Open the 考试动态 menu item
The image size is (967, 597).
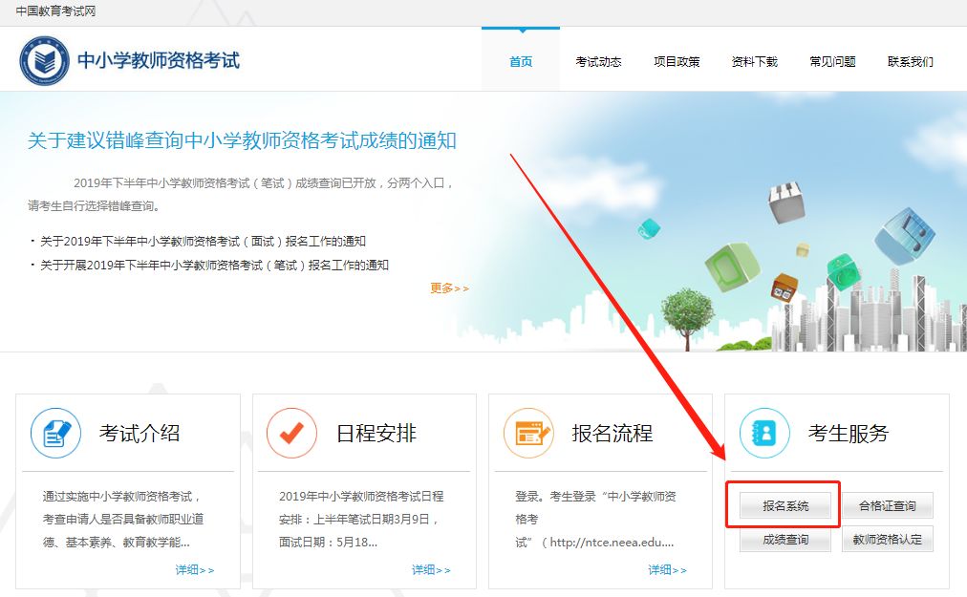click(598, 62)
